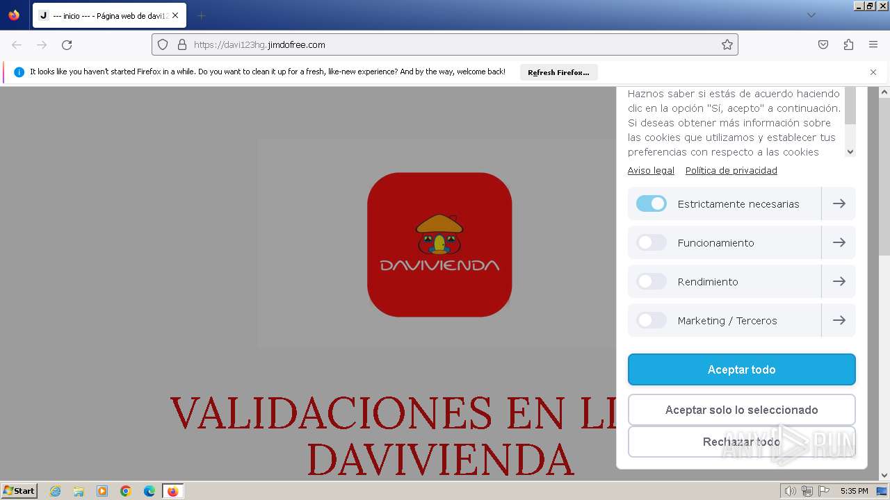Open Firefox icon at the tab bar start
This screenshot has height=500, width=890.
14,15
